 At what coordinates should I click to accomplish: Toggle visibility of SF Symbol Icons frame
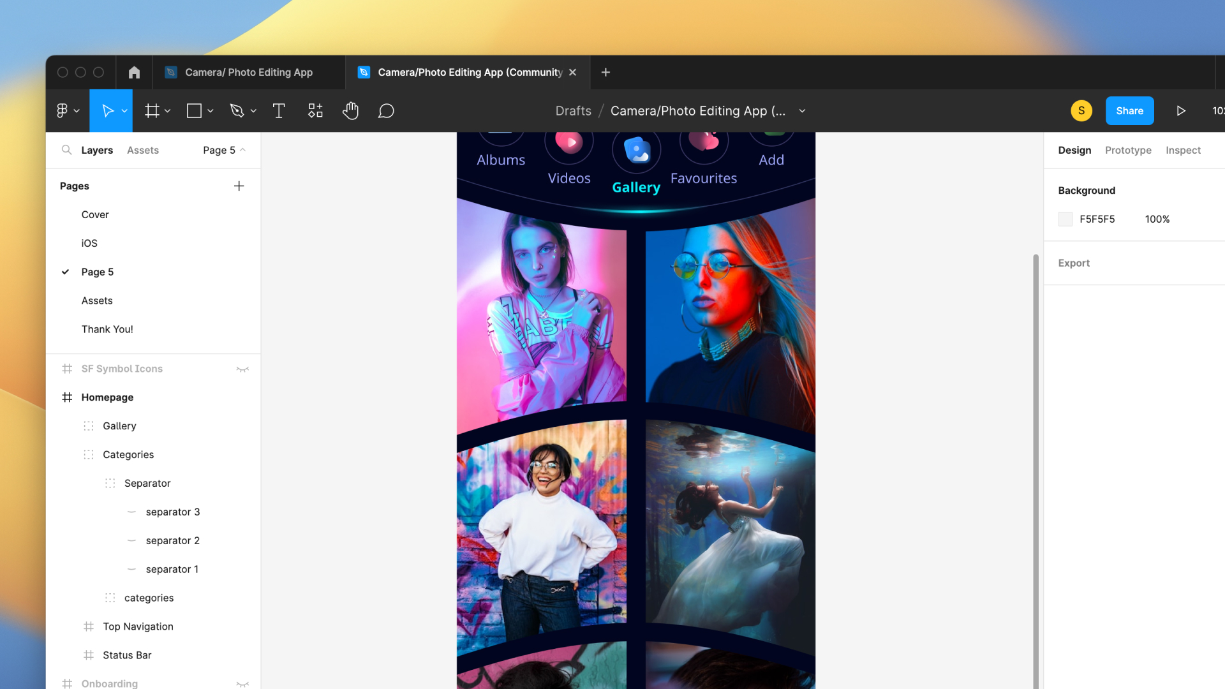point(243,369)
